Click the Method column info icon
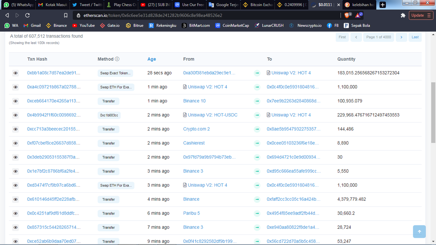436x245 pixels. click(x=117, y=59)
